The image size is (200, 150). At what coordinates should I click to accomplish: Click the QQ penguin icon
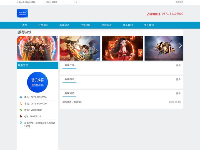pos(21,116)
